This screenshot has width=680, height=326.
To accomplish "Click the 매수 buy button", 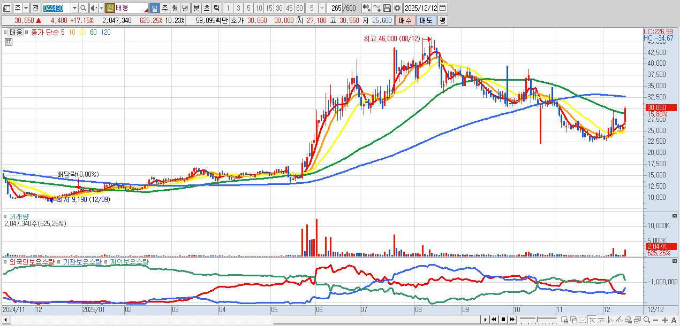I will coord(405,20).
